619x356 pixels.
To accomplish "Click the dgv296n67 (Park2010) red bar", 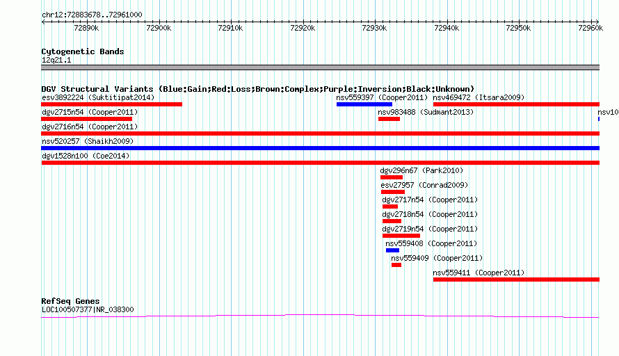I will (x=392, y=177).
